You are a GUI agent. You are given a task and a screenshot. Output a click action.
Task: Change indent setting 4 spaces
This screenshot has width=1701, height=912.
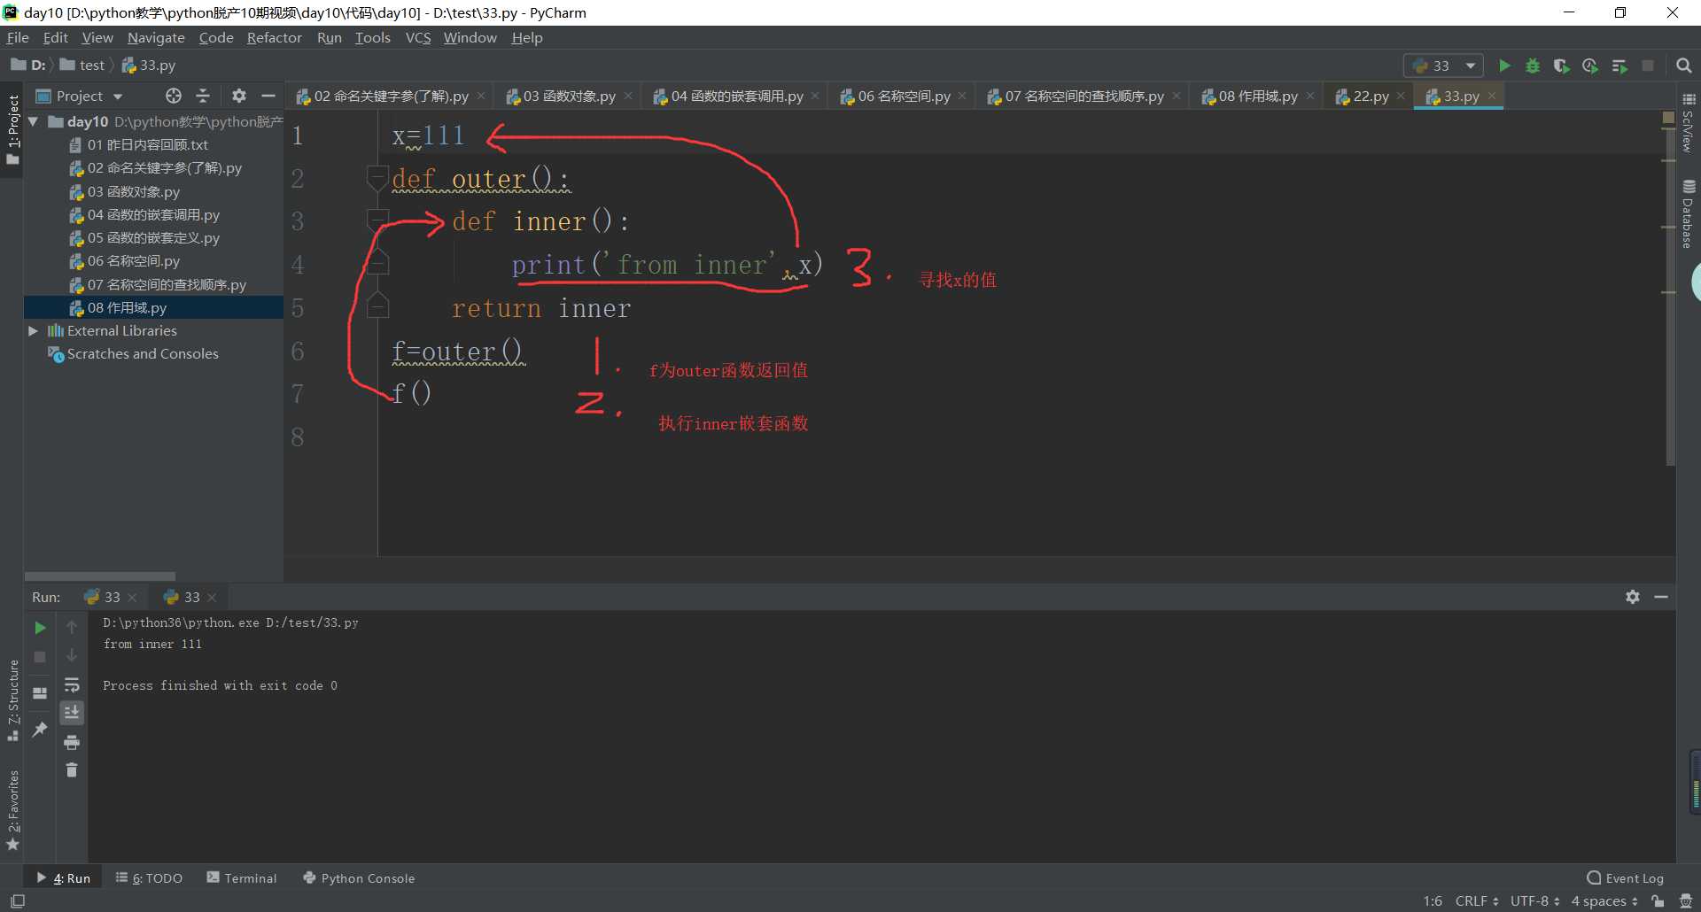(x=1605, y=901)
